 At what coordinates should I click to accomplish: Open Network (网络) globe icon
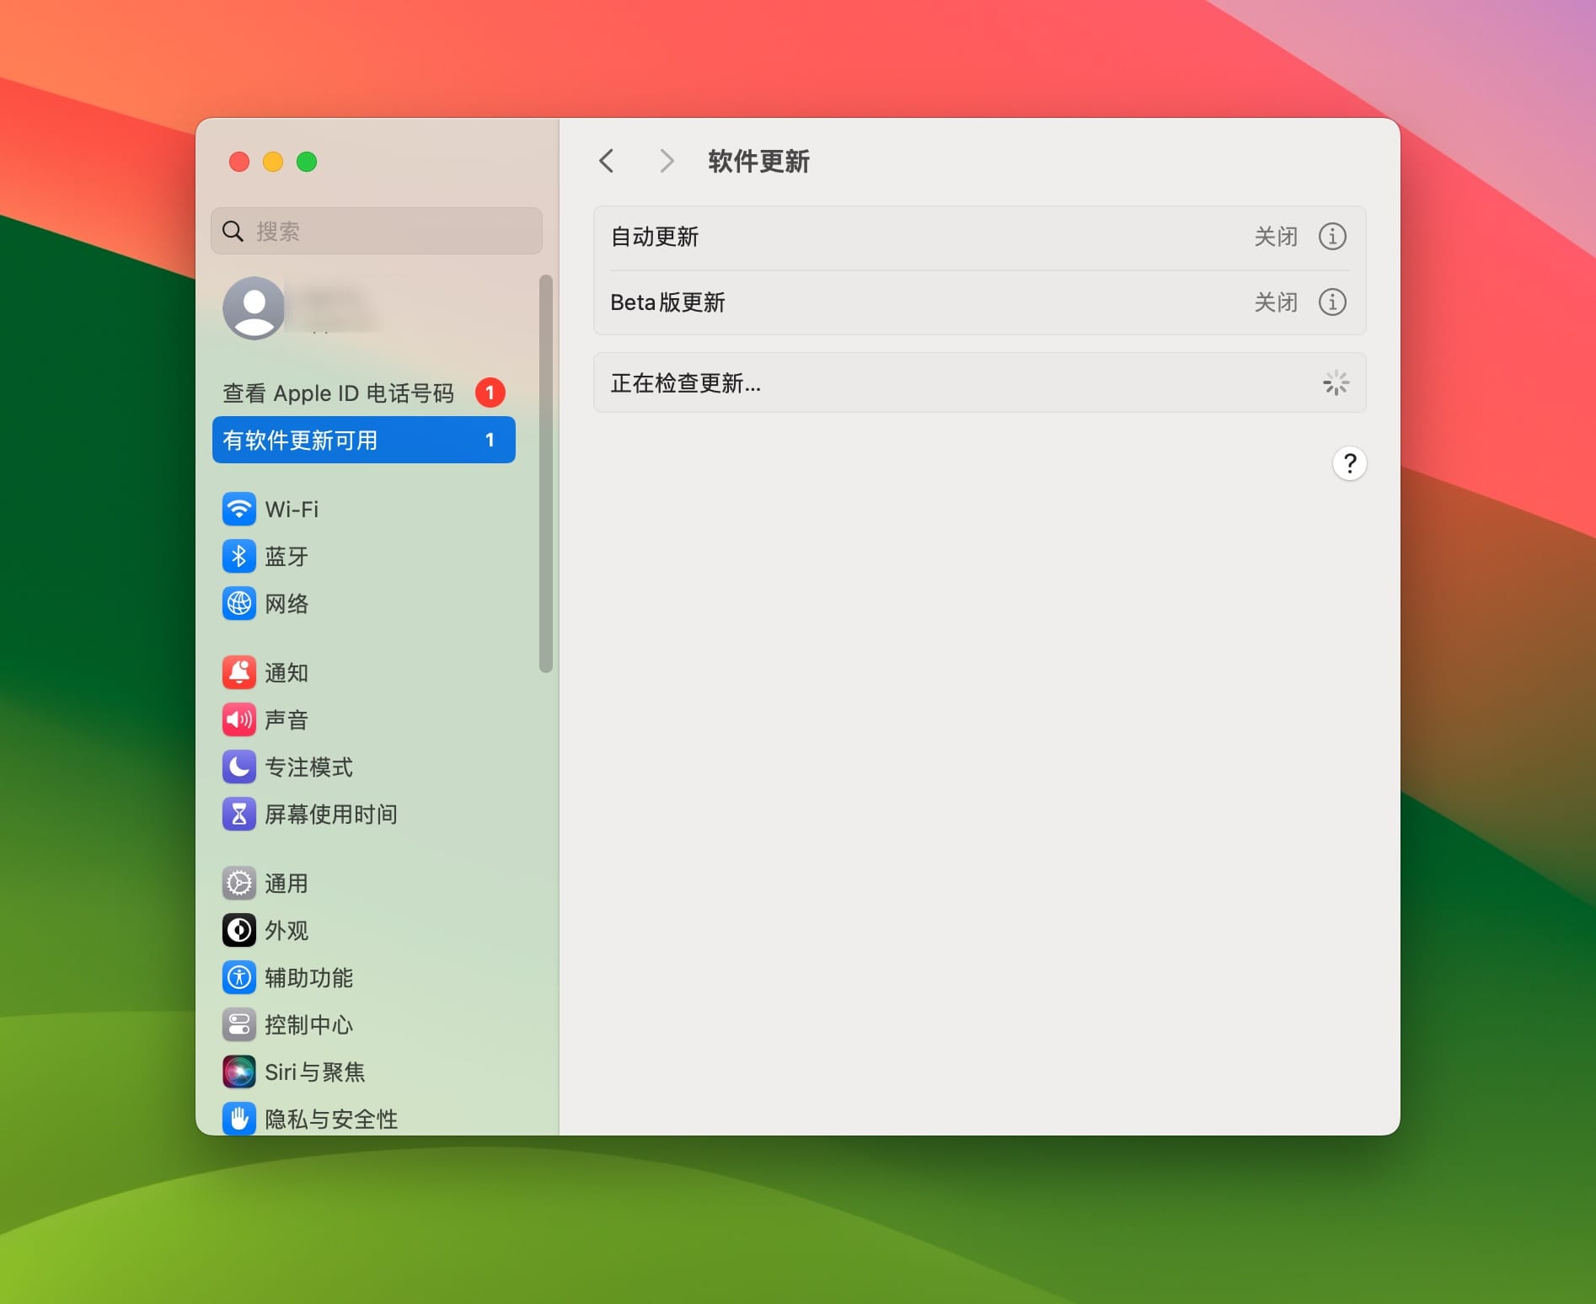pos(239,603)
